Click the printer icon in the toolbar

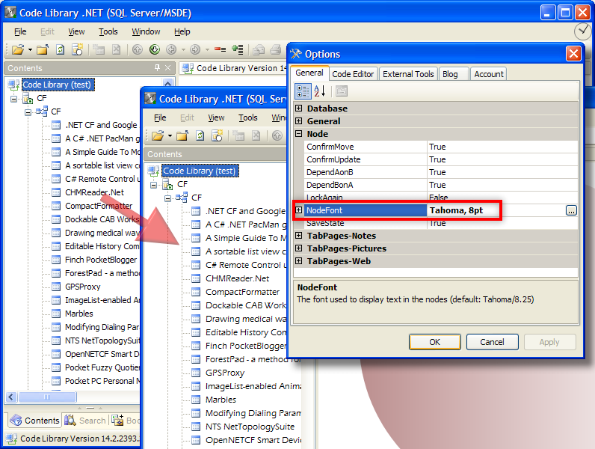pos(276,49)
